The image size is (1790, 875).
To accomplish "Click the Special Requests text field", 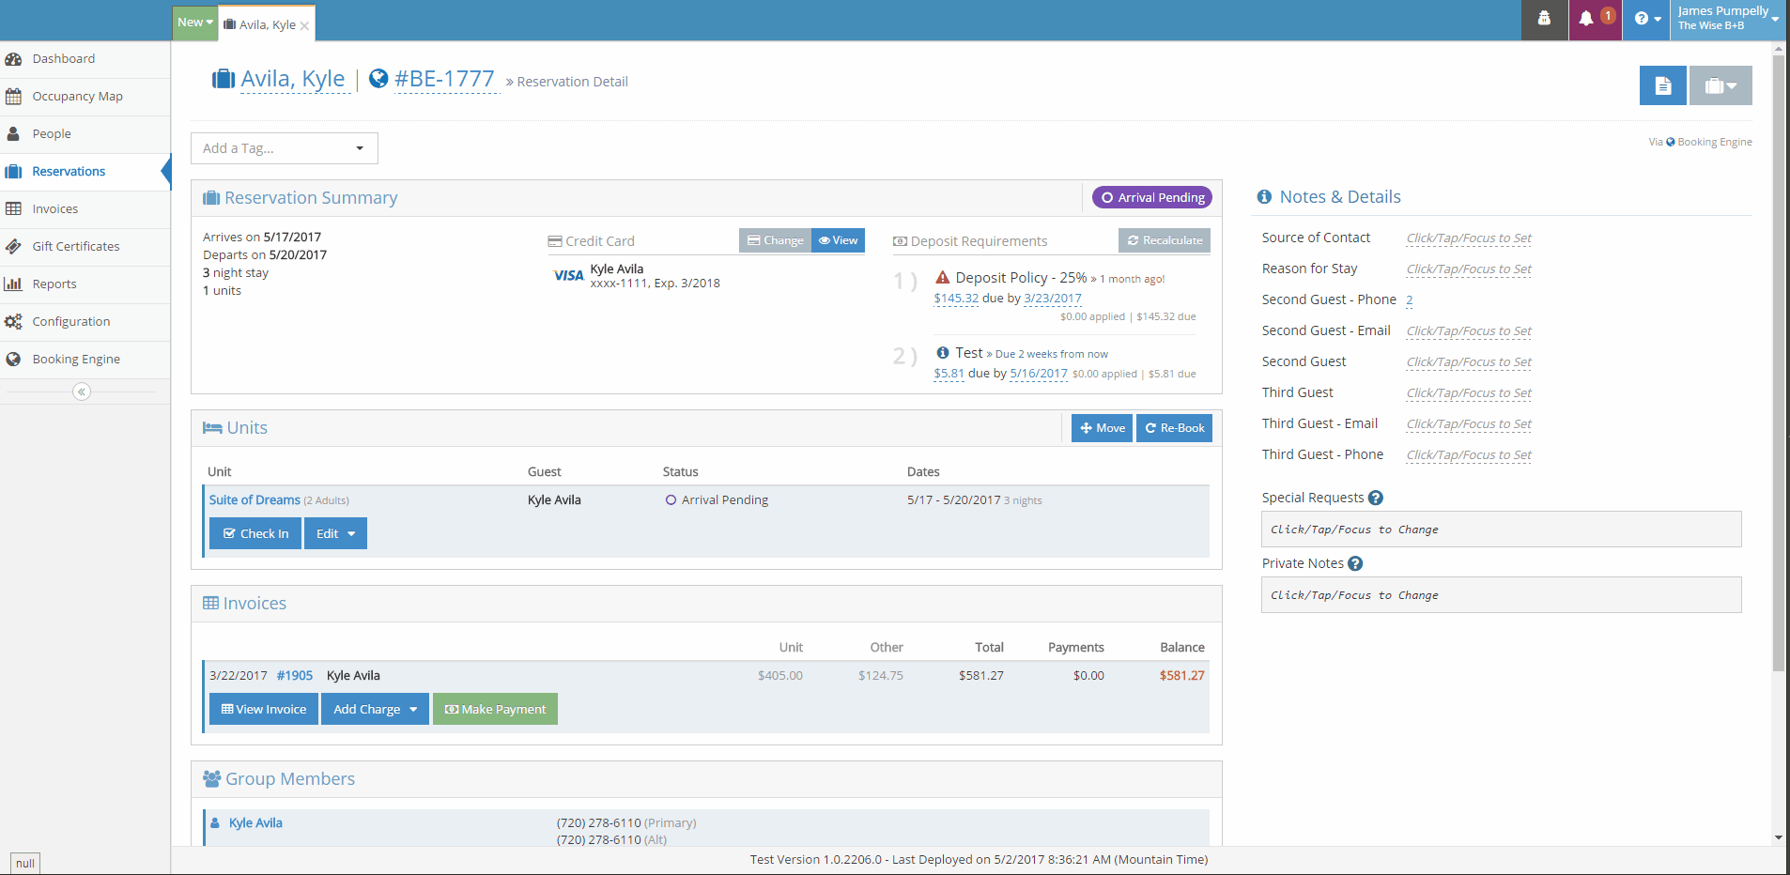I will [1501, 530].
